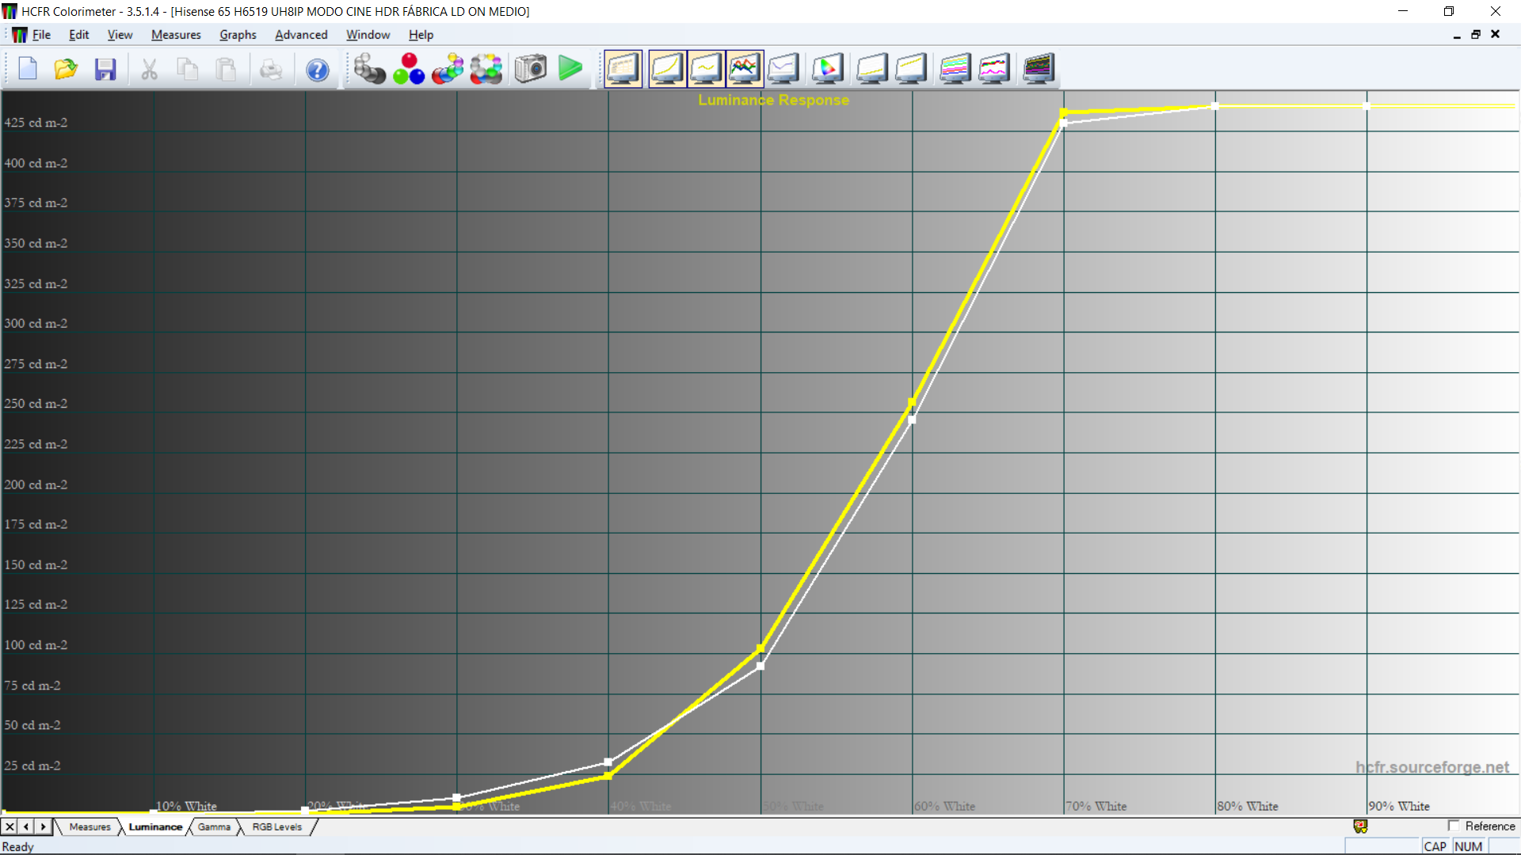
Task: Click the tab scroll right arrow button
Action: pos(44,826)
